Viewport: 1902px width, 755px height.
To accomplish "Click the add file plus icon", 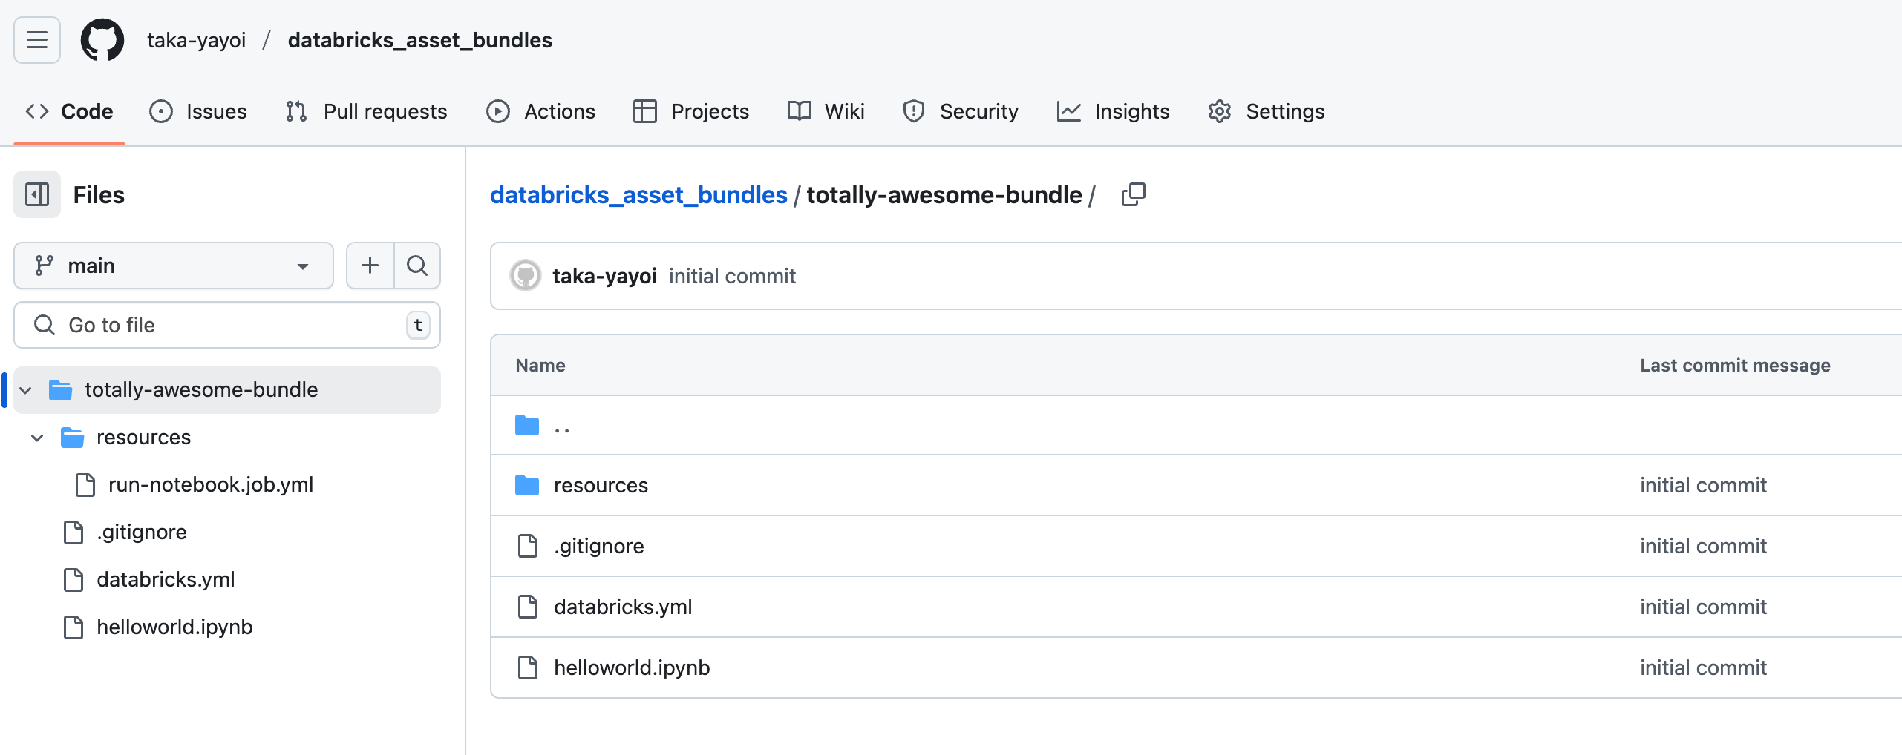I will [x=370, y=266].
